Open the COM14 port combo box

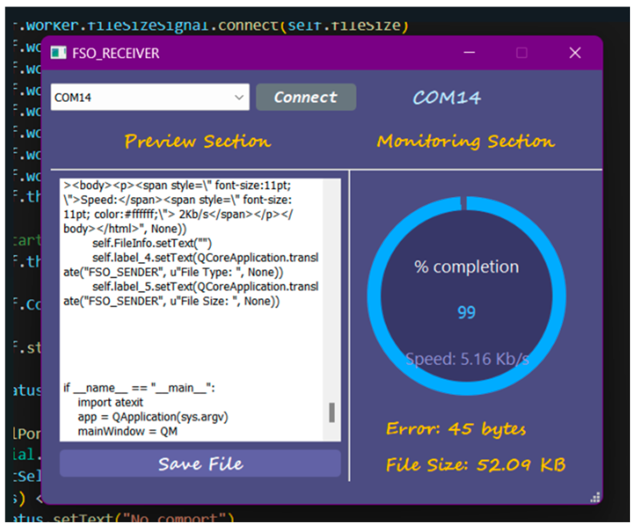(150, 97)
